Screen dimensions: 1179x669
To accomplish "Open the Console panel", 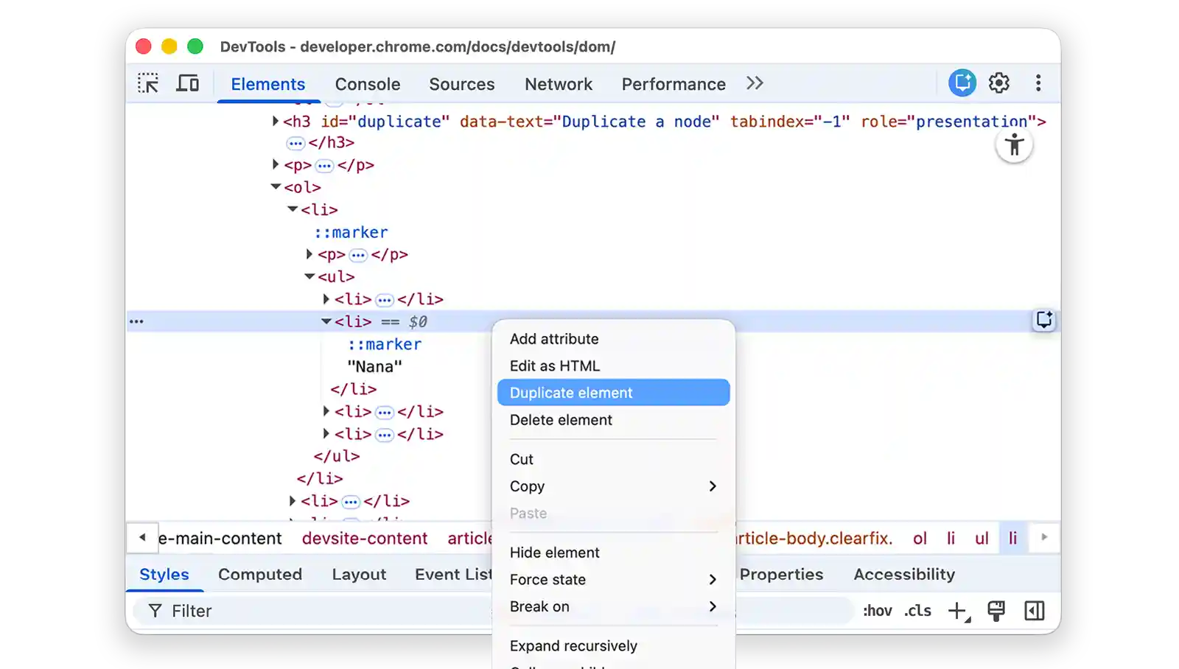I will tap(367, 83).
